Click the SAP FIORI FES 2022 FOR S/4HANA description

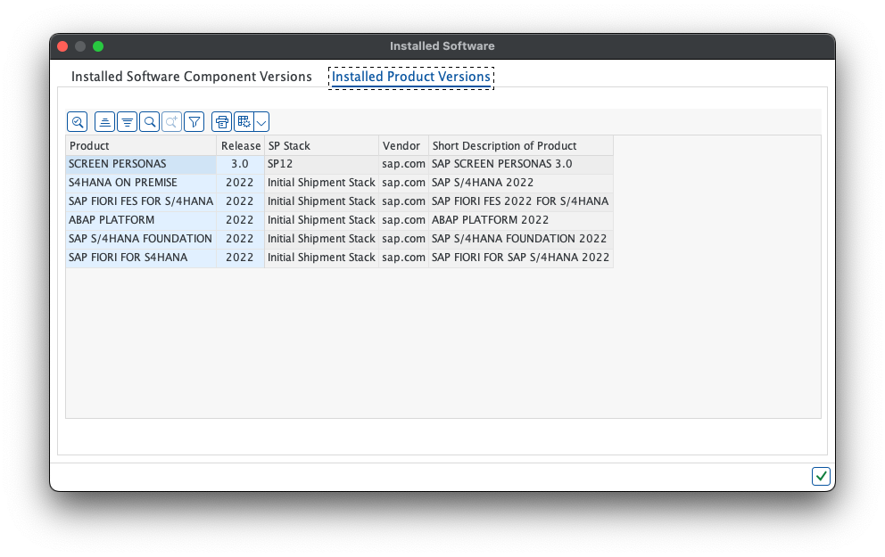[520, 201]
